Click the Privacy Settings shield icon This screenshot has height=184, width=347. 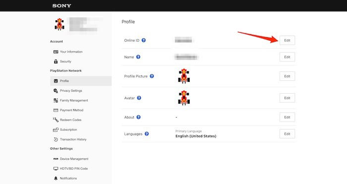56,91
